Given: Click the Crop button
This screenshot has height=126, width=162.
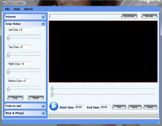Looking at the screenshot, I should tap(15, 98).
